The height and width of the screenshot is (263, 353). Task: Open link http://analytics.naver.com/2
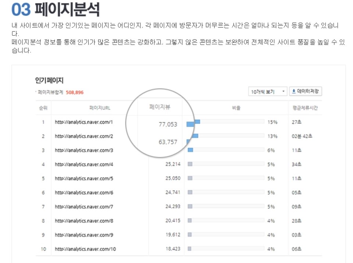84,136
